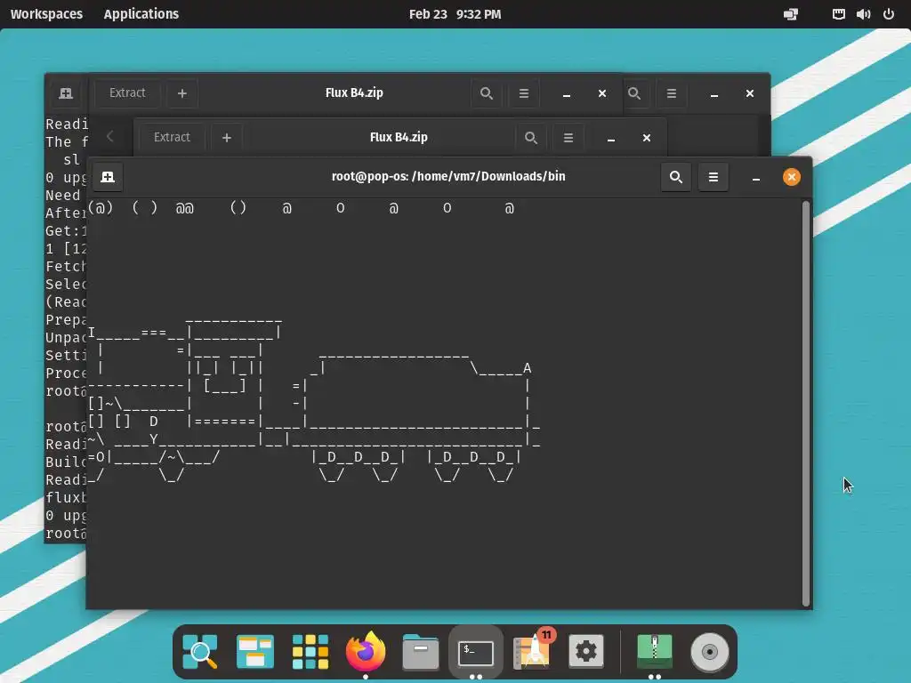Open search in the front root@pop-os terminal
911x683 pixels.
pos(676,177)
